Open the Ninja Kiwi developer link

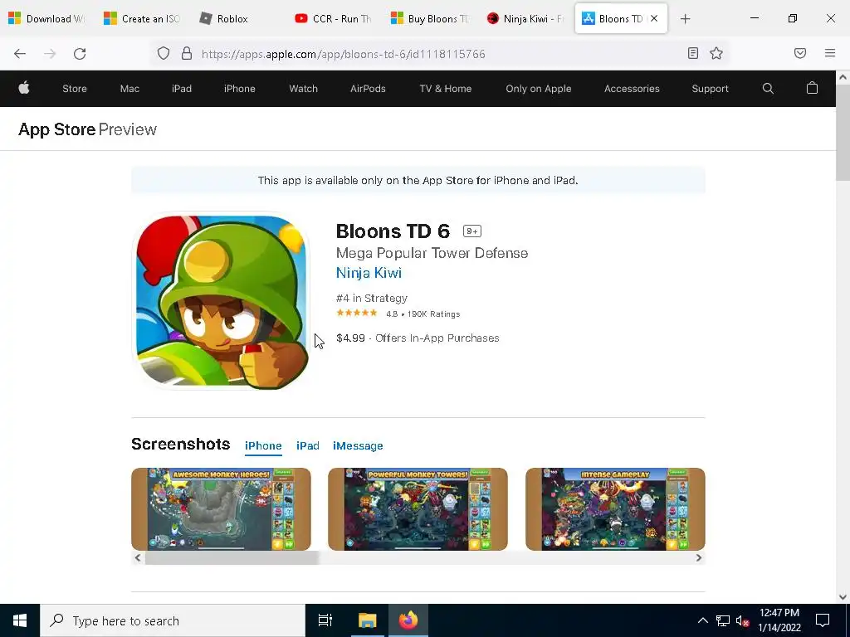tap(369, 272)
